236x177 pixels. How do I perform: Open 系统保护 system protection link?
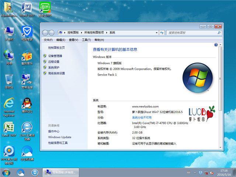click(x=54, y=67)
